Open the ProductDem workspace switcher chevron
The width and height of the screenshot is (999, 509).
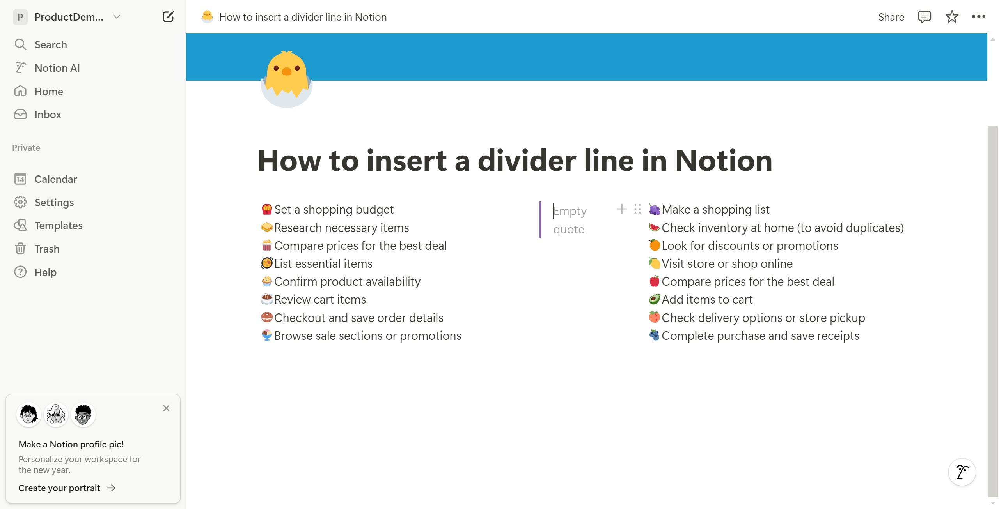click(x=116, y=17)
